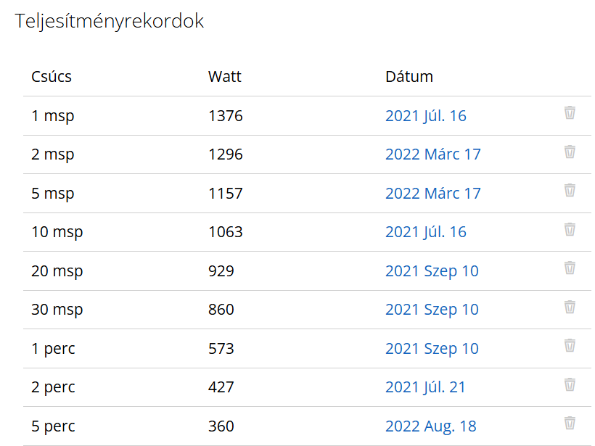Open the 2021 Júl. 16 date for 1 msp

click(x=426, y=116)
